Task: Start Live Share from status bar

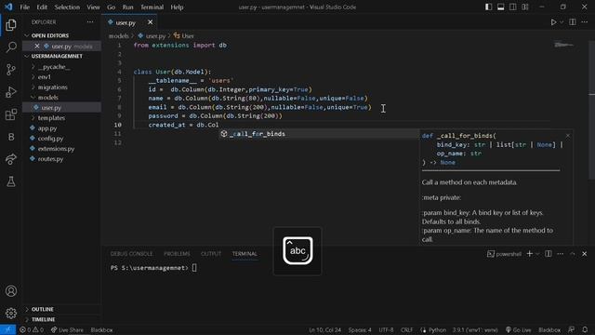Action: 67,330
